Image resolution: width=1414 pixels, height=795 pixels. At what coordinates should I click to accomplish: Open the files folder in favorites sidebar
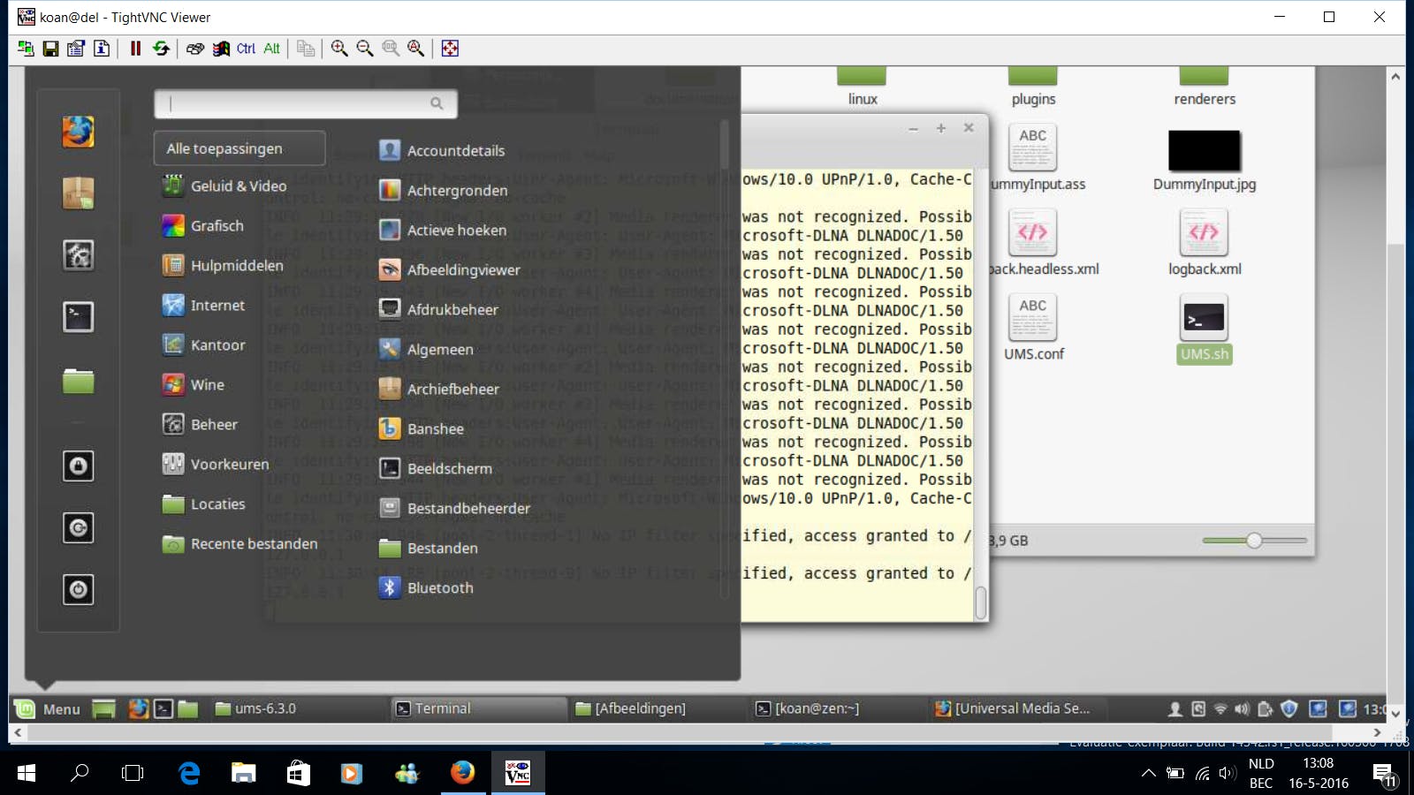78,381
